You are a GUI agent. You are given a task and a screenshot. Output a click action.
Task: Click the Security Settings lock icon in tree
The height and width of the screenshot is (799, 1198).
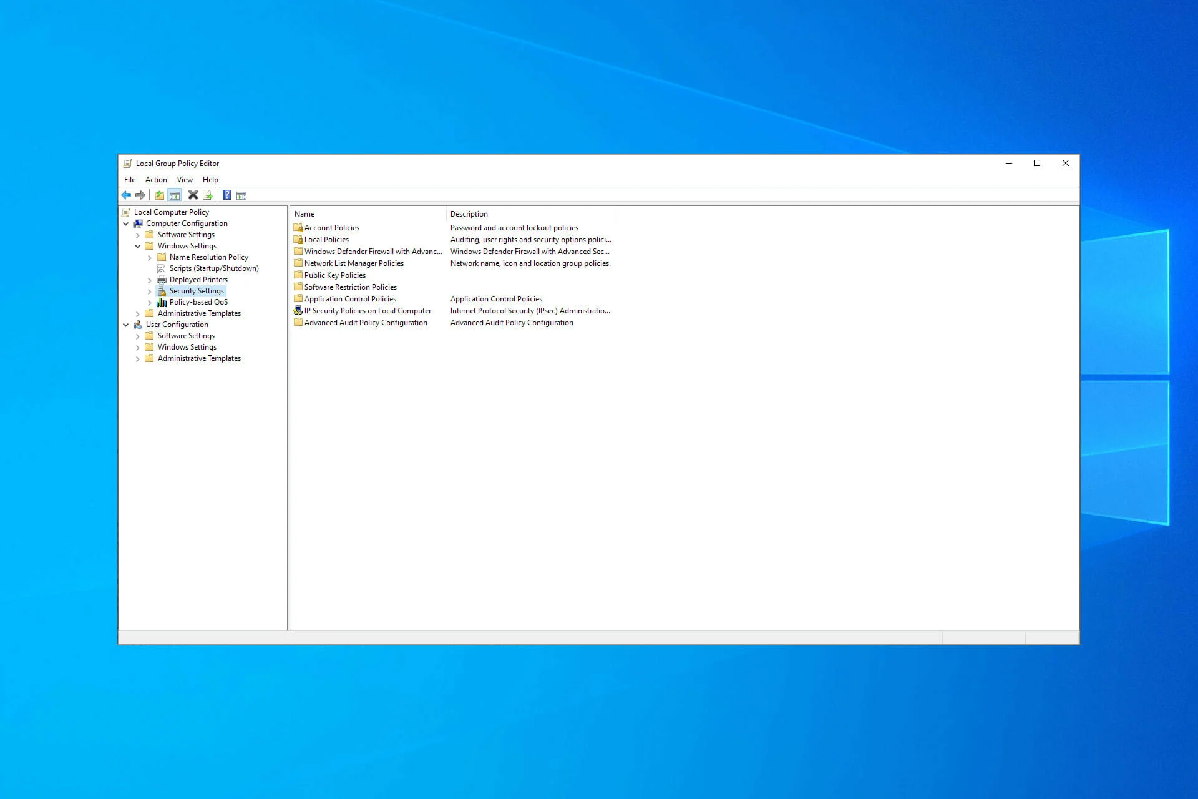coord(162,291)
